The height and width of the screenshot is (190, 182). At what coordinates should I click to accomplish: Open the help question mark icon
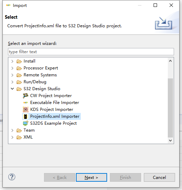tap(12, 177)
